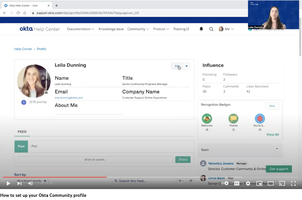Image resolution: width=302 pixels, height=200 pixels.
Task: Click the You're S... recognition badge
Action: [x=260, y=119]
